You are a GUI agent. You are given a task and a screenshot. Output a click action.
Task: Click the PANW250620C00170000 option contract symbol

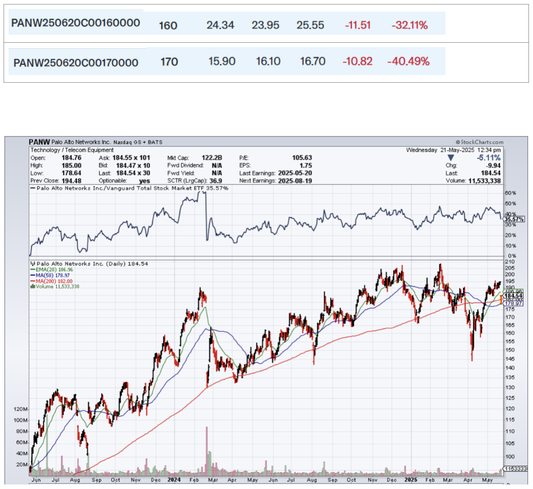point(76,62)
